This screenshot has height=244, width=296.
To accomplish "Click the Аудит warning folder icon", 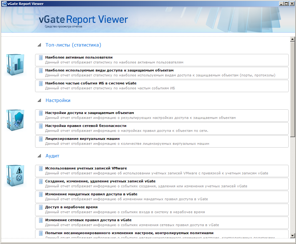I will click(x=15, y=175).
